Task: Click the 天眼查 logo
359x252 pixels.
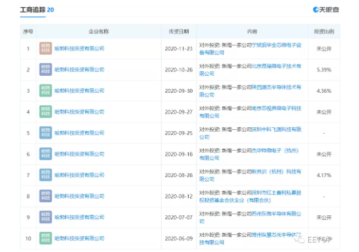Action: click(x=326, y=10)
